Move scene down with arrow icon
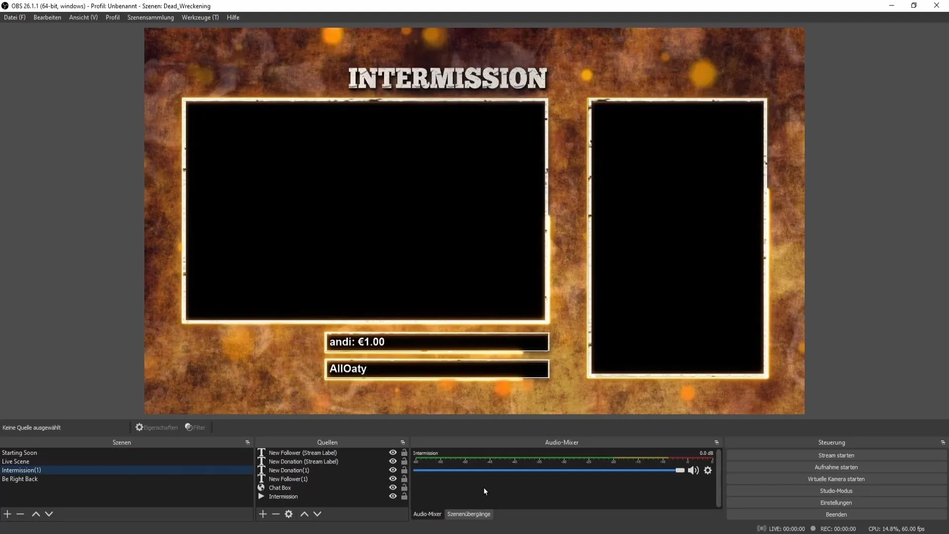Image resolution: width=949 pixels, height=534 pixels. click(49, 514)
